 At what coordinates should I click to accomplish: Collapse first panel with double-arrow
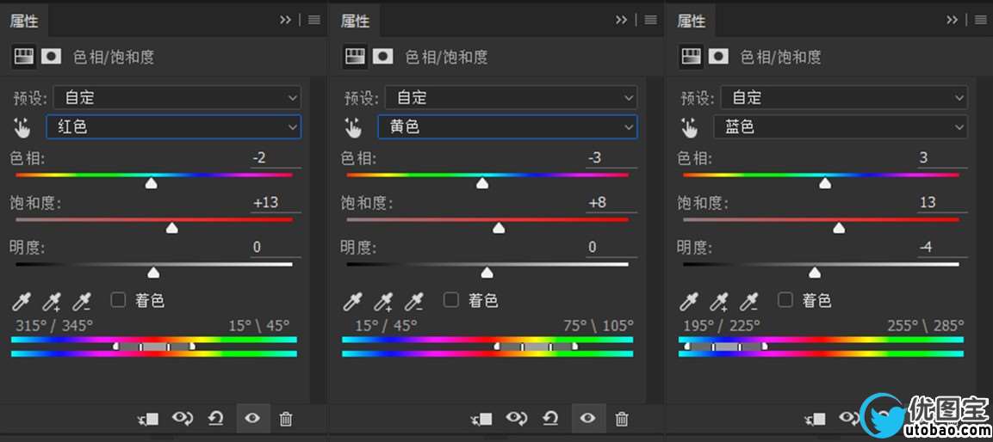click(286, 21)
